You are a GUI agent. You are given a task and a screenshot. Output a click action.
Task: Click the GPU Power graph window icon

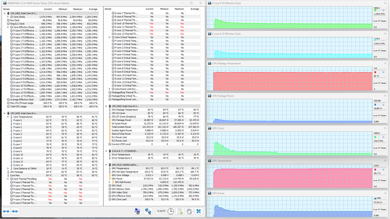pyautogui.click(x=210, y=193)
